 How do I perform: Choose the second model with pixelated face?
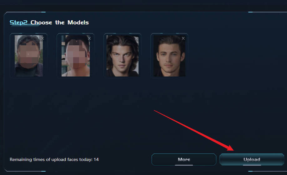76,56
